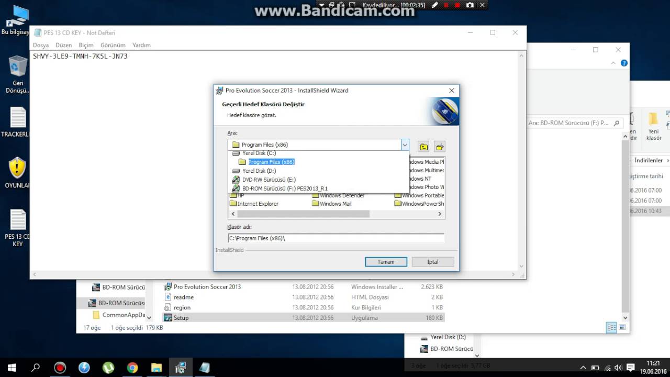The image size is (670, 377).
Task: Open the PES 13 CD KEY desktop file
Action: (x=17, y=228)
